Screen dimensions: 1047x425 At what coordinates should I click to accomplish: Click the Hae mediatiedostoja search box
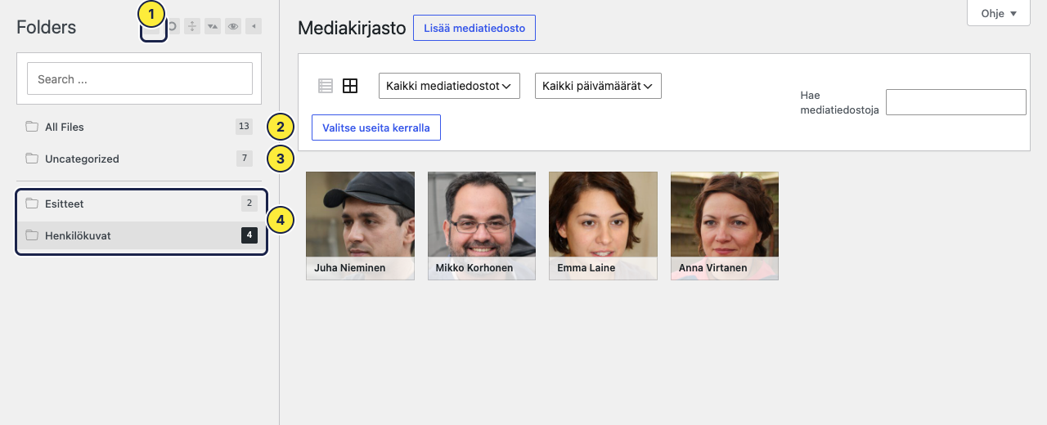pos(956,102)
